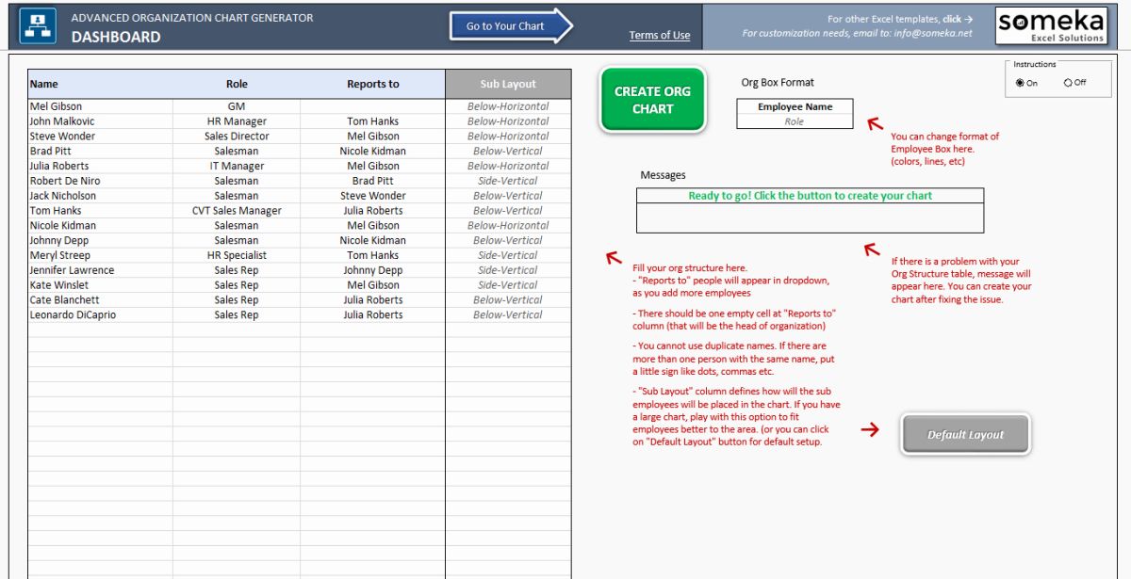The height and width of the screenshot is (579, 1131).
Task: Open the Terms of Use link
Action: [658, 35]
